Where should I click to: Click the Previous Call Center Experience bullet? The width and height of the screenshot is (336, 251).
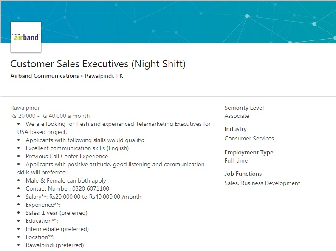click(x=67, y=156)
